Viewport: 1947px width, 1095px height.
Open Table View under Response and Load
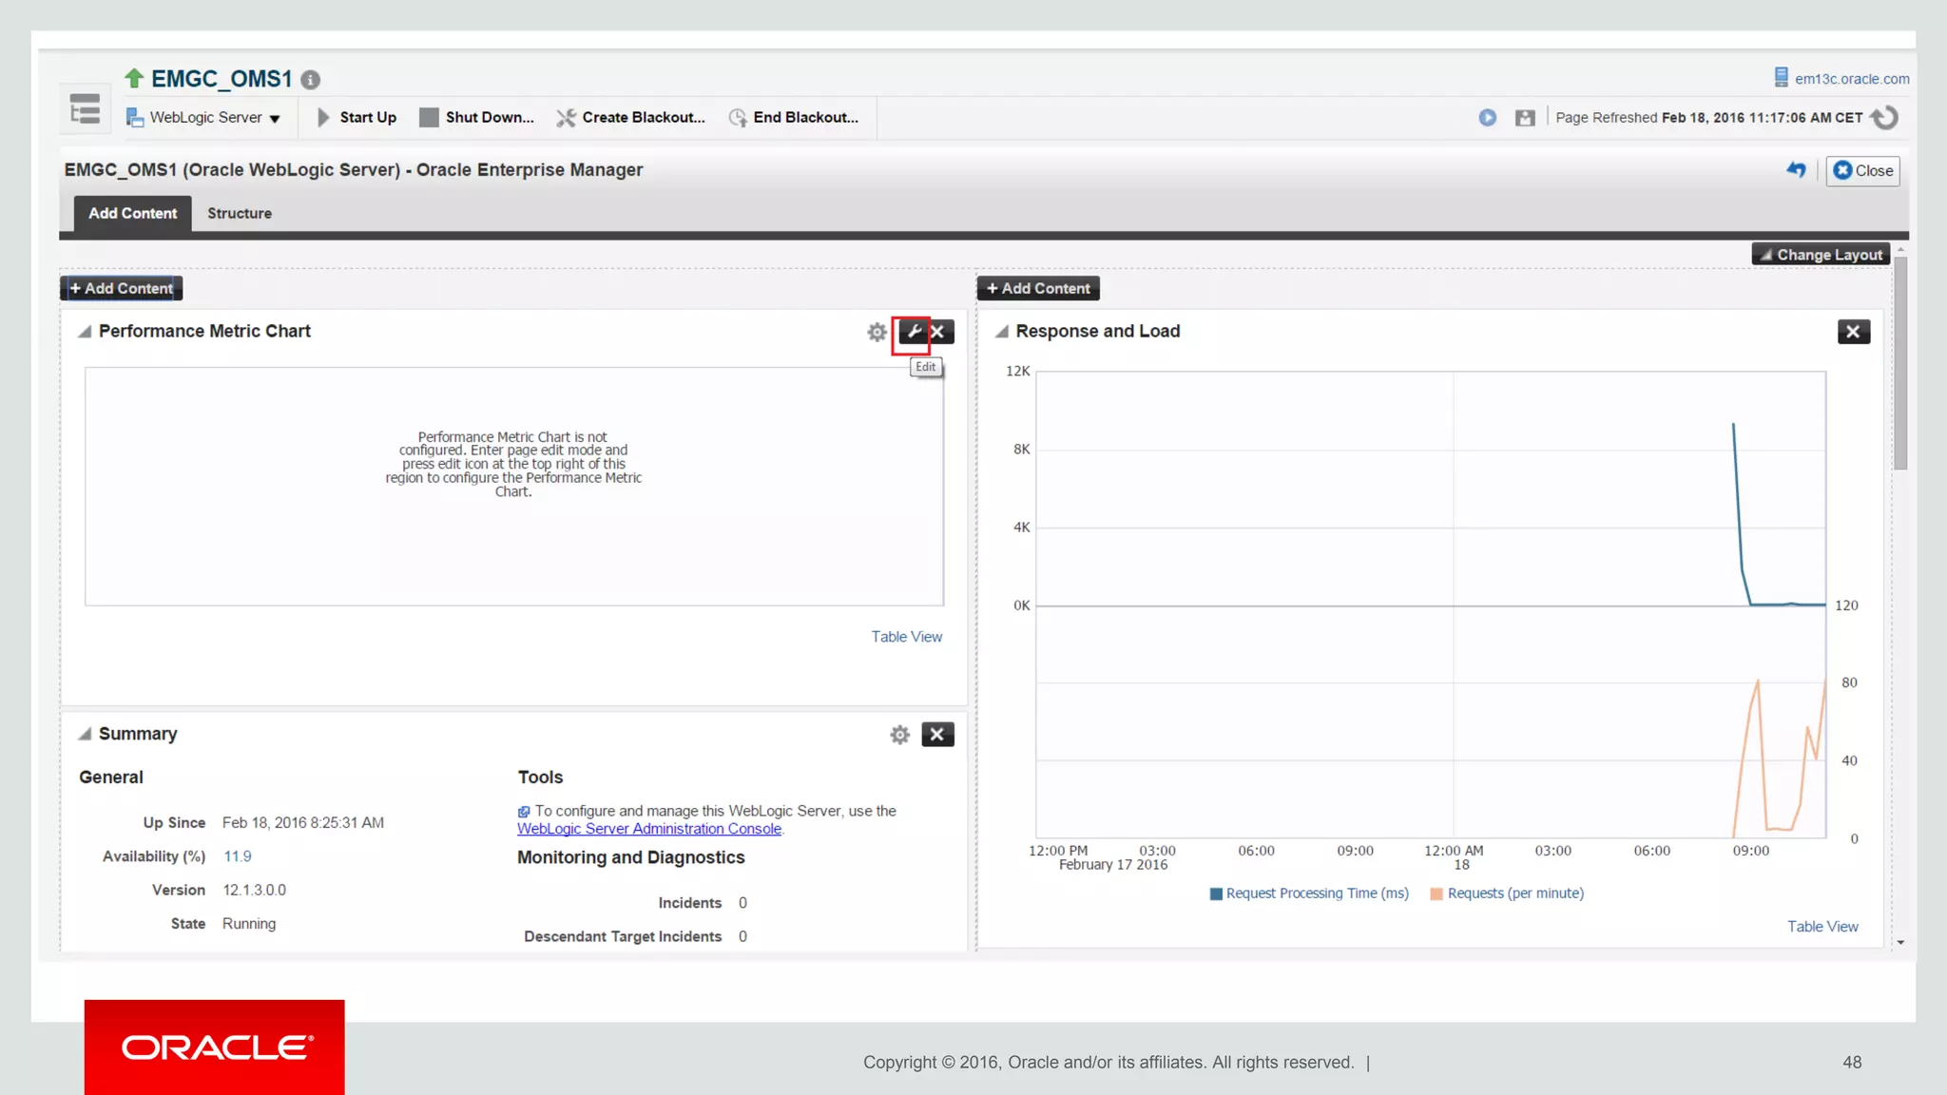coord(1822,927)
